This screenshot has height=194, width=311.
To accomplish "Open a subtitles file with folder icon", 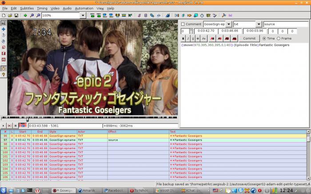I will (x=10, y=16).
